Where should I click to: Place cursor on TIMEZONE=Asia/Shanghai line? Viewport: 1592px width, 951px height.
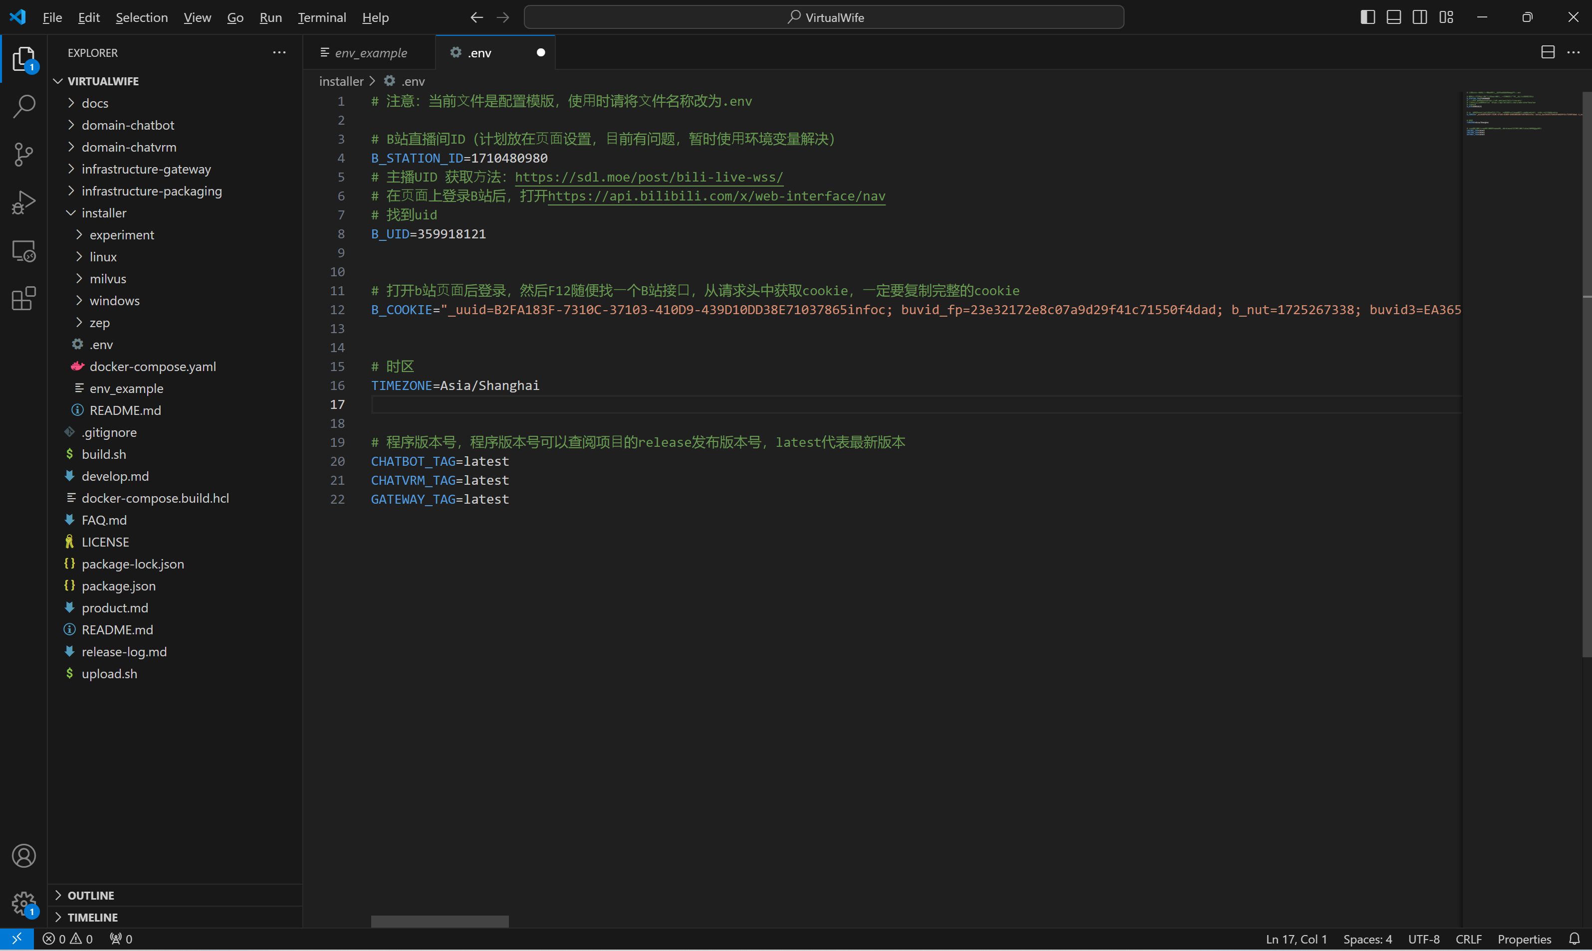tap(455, 386)
